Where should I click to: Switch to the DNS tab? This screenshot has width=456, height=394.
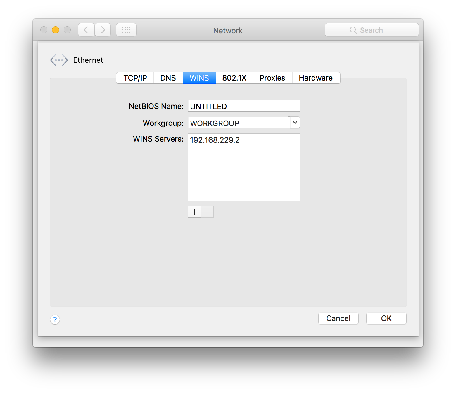coord(168,78)
